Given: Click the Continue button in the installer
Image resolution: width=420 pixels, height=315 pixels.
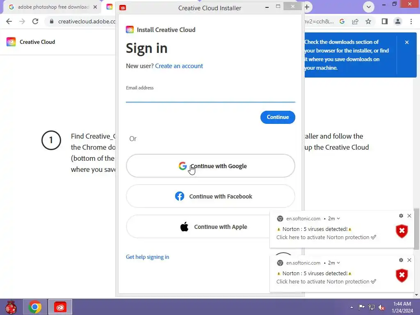Looking at the screenshot, I should click(278, 117).
